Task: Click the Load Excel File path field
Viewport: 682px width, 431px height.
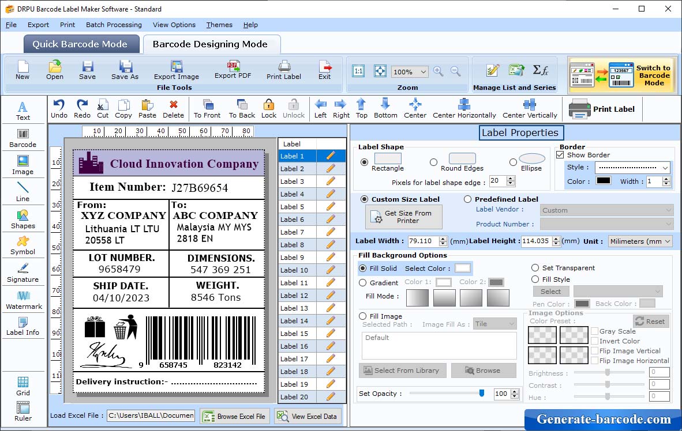Action: click(x=151, y=415)
